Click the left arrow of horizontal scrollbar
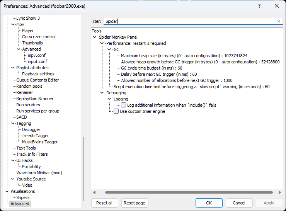The height and width of the screenshot is (211, 286). (94, 192)
